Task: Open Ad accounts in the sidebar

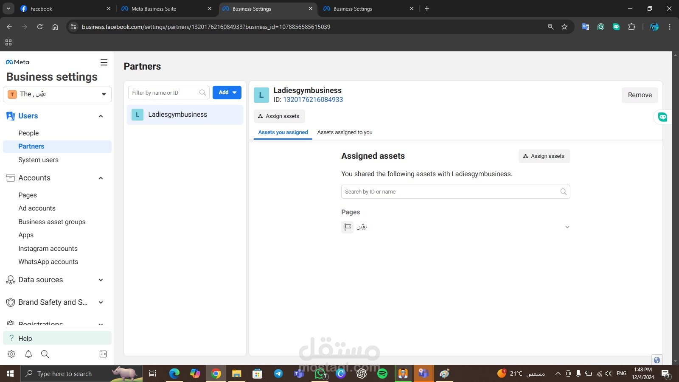Action: pos(37,208)
